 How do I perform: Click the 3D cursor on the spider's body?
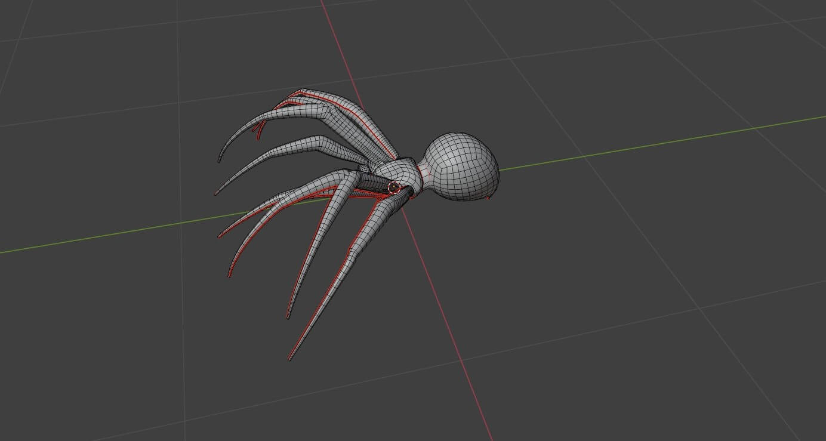(x=393, y=187)
